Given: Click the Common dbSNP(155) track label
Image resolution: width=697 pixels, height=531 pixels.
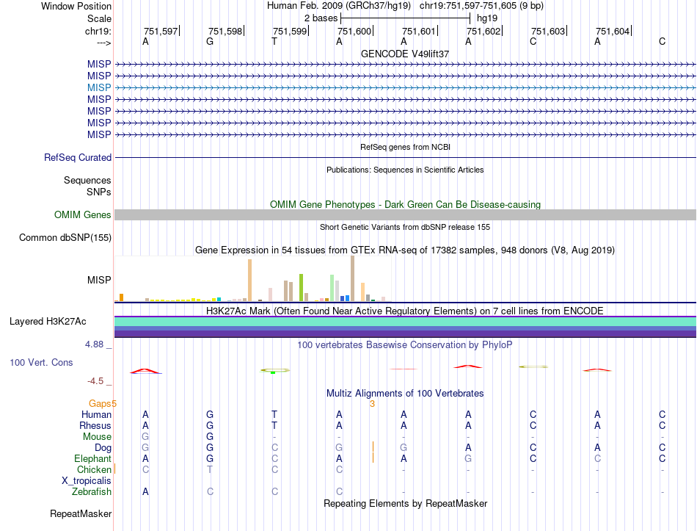Looking at the screenshot, I should pyautogui.click(x=65, y=238).
